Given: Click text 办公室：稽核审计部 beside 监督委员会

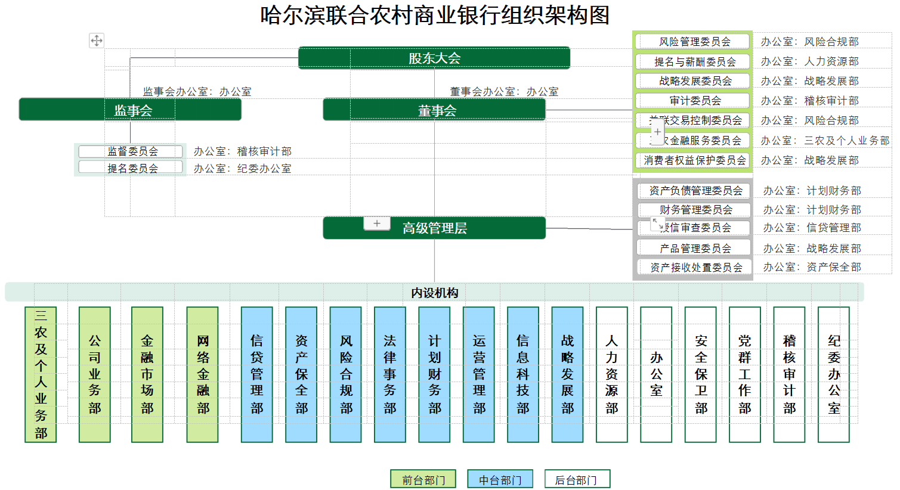Looking at the screenshot, I should (x=243, y=151).
